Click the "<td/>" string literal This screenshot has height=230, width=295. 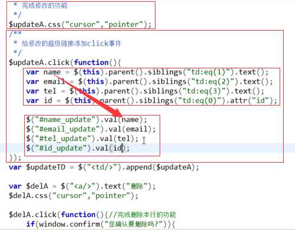[102, 167]
